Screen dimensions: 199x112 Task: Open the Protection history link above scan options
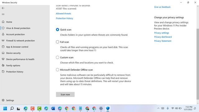(64, 18)
